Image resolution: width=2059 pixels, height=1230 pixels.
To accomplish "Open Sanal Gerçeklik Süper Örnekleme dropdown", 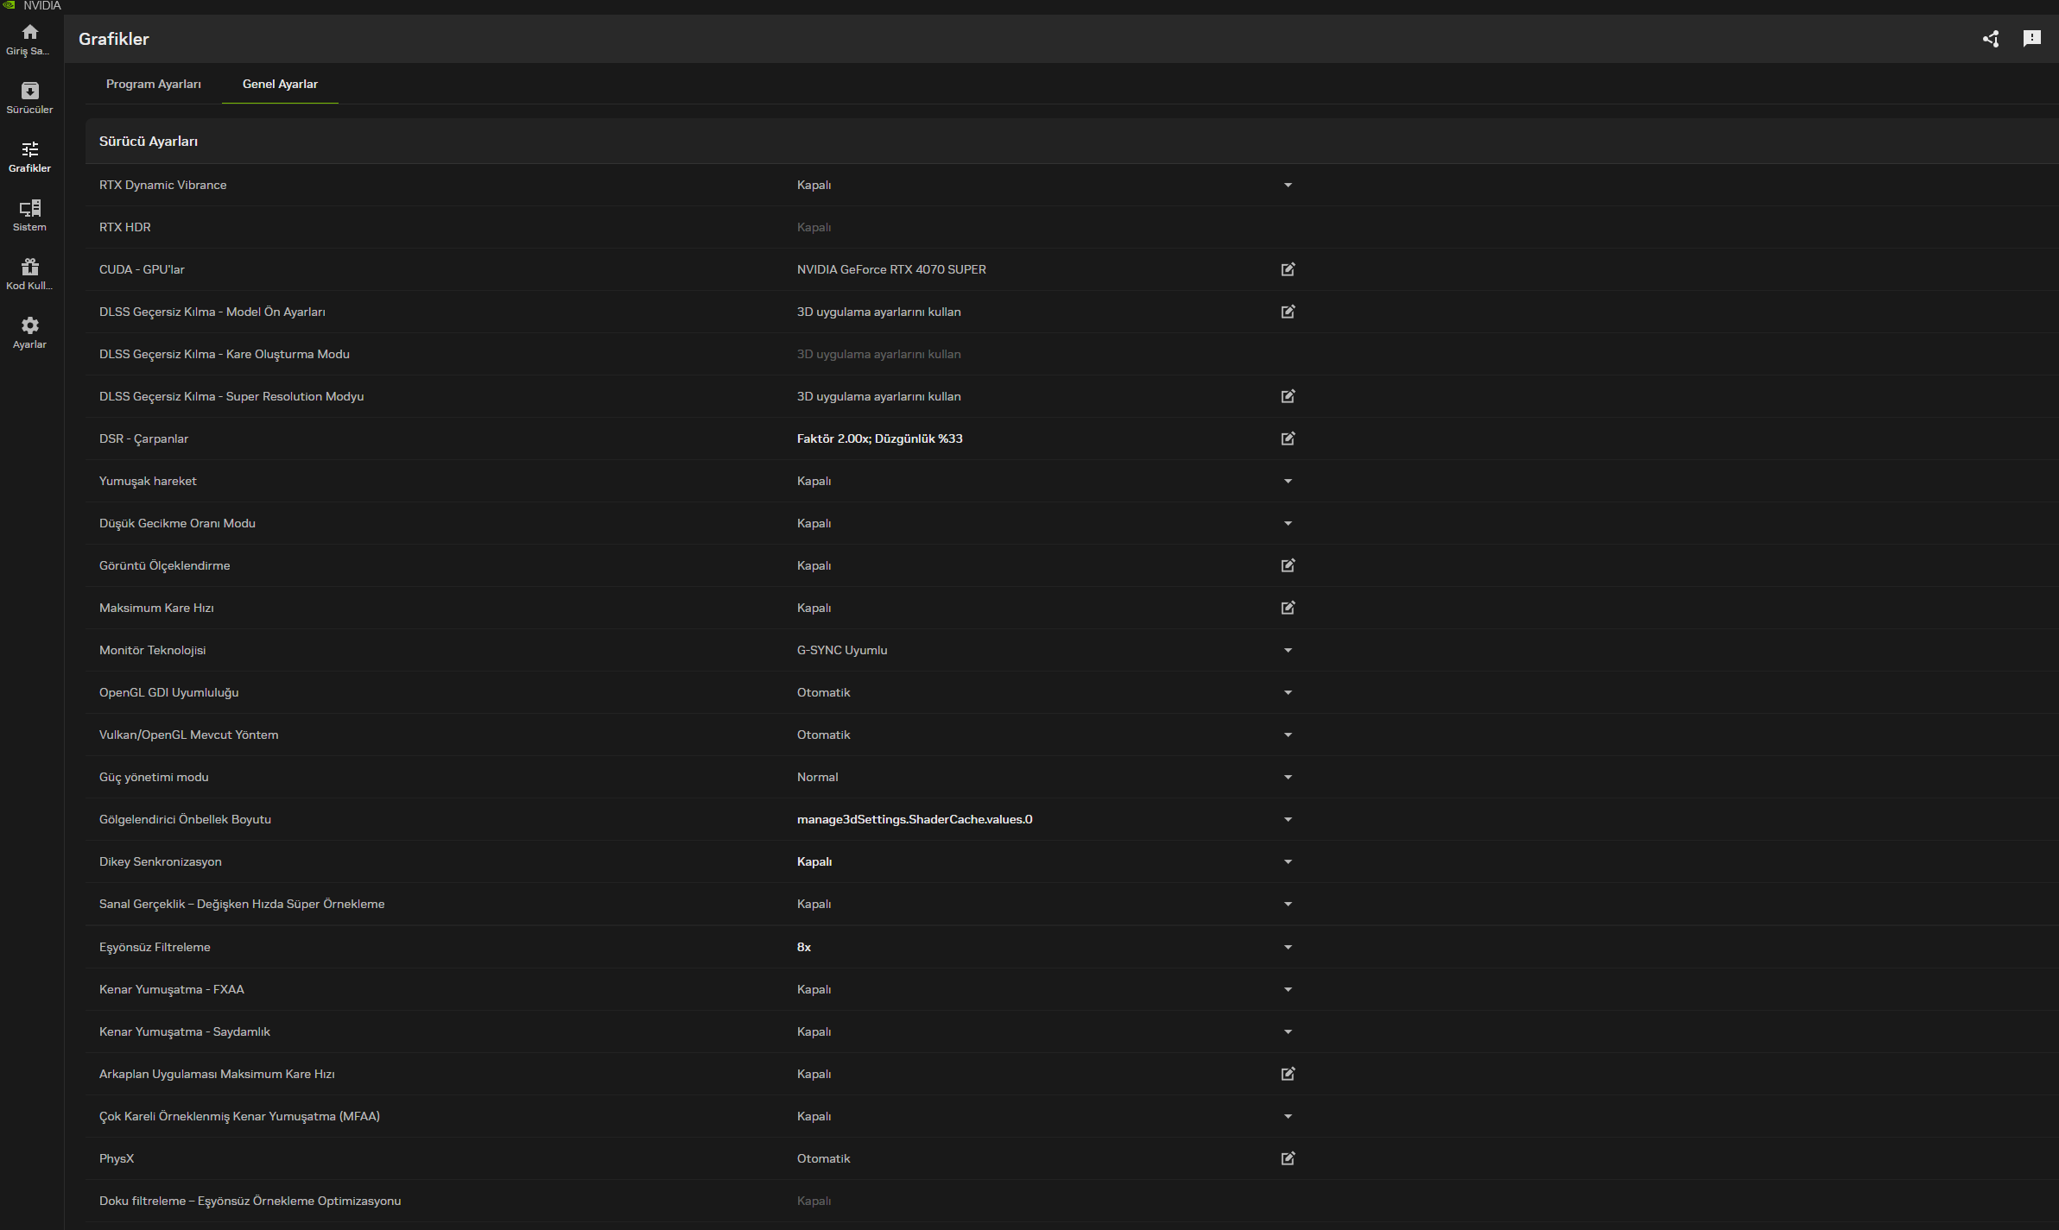I will point(1288,904).
